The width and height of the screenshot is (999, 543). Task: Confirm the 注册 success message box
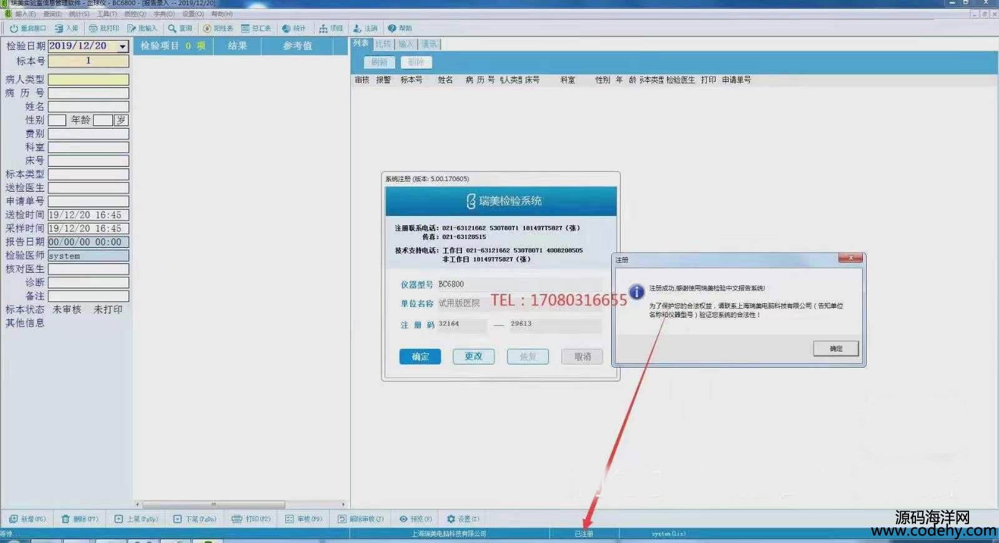click(836, 349)
